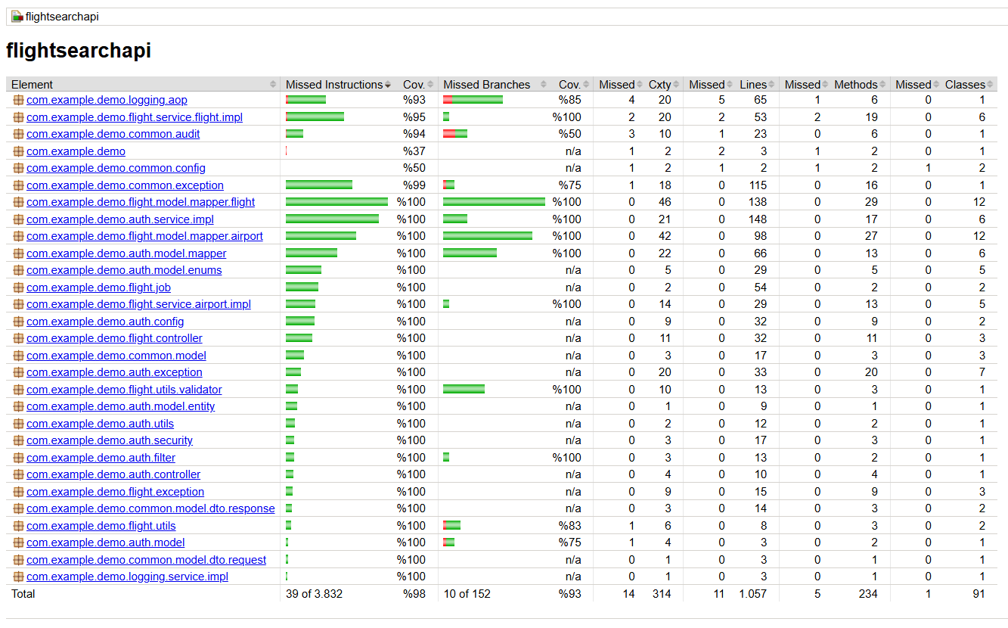Click the 148 lines value for auth.service.impl
Viewport: 1008px width, 628px height.
click(x=757, y=219)
